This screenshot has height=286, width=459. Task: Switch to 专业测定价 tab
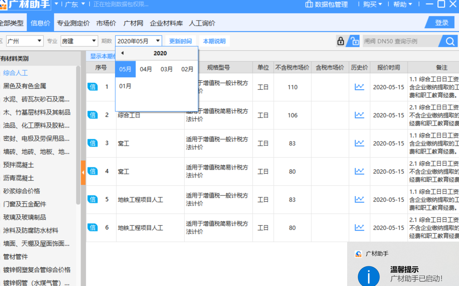pyautogui.click(x=73, y=23)
